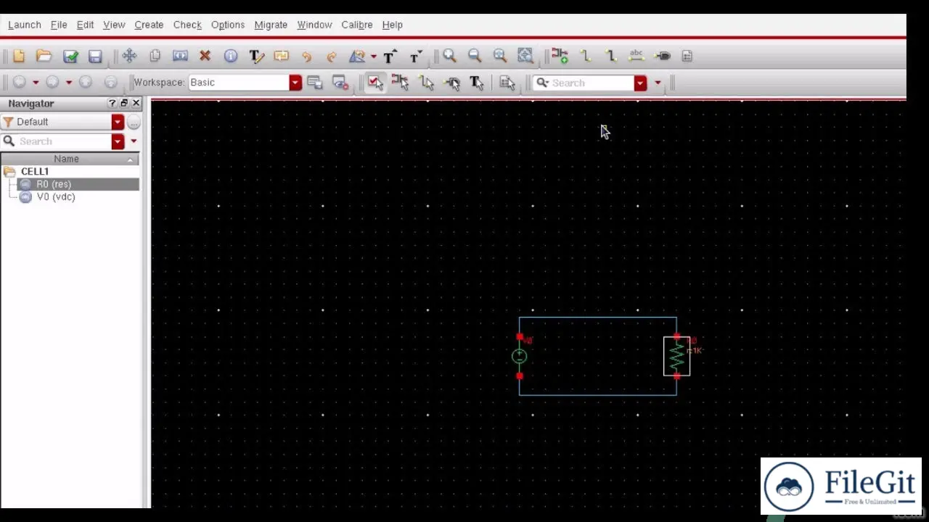929x522 pixels.
Task: Click the Navigator Name column header
Action: point(70,159)
